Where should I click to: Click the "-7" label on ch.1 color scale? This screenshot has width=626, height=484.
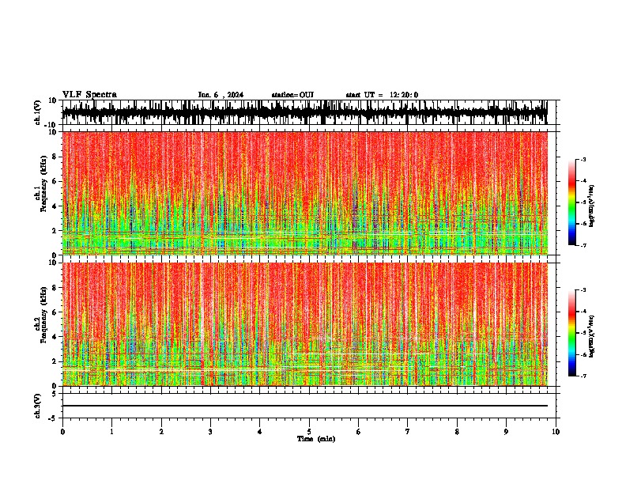coord(583,245)
